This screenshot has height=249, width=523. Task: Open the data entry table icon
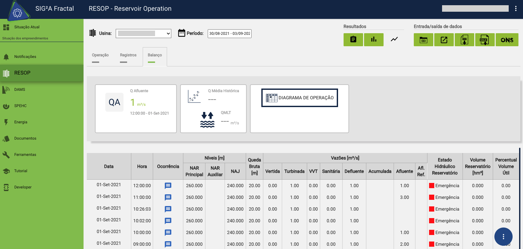[x=423, y=40]
